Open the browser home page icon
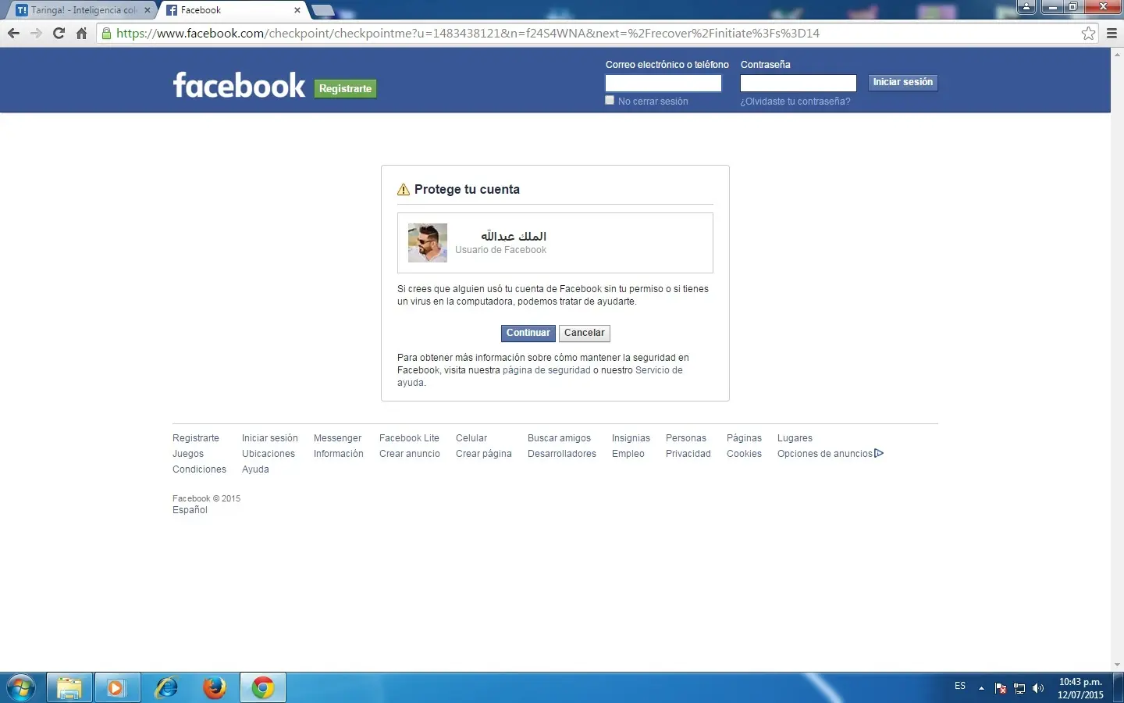This screenshot has width=1124, height=703. 81,33
